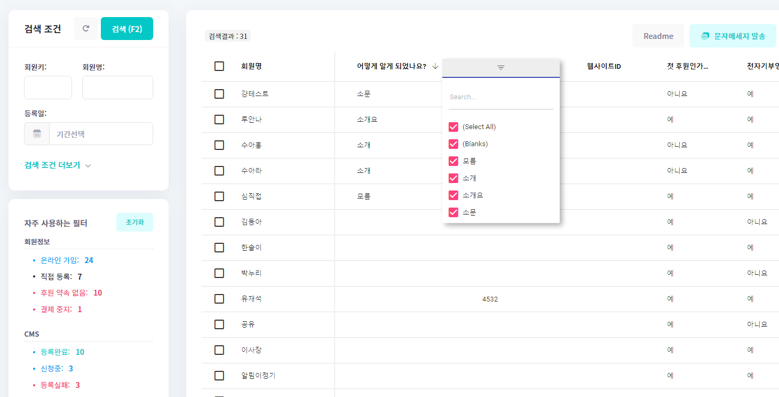The width and height of the screenshot is (779, 397).
Task: Click the calendar icon in 등록일 field
Action: pyautogui.click(x=37, y=134)
